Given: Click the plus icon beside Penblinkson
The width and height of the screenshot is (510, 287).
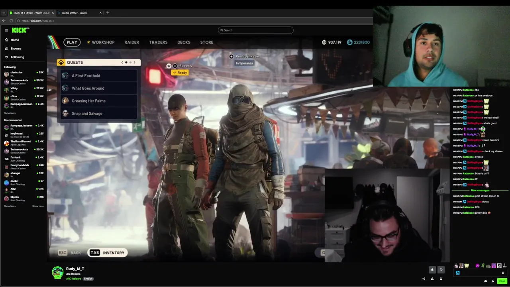Looking at the screenshot, I should [x=231, y=57].
